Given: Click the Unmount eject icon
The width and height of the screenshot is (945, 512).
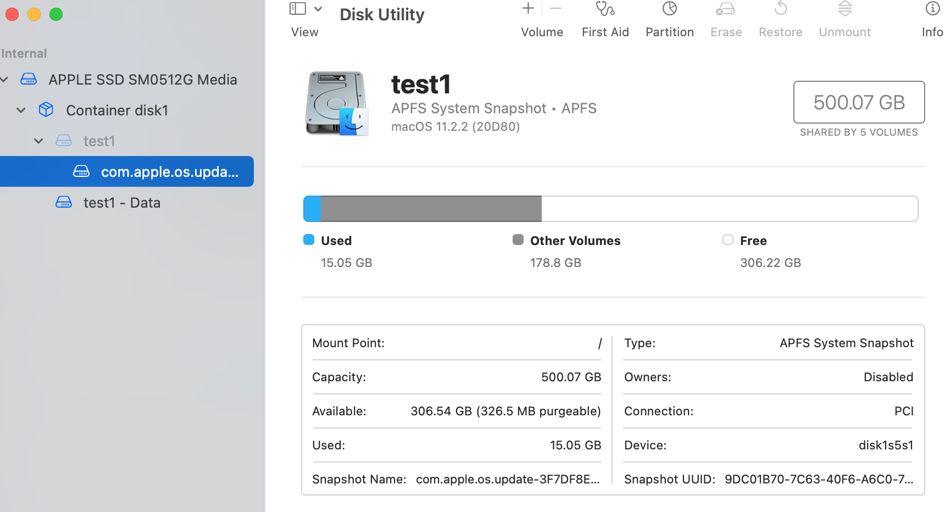Looking at the screenshot, I should point(845,8).
